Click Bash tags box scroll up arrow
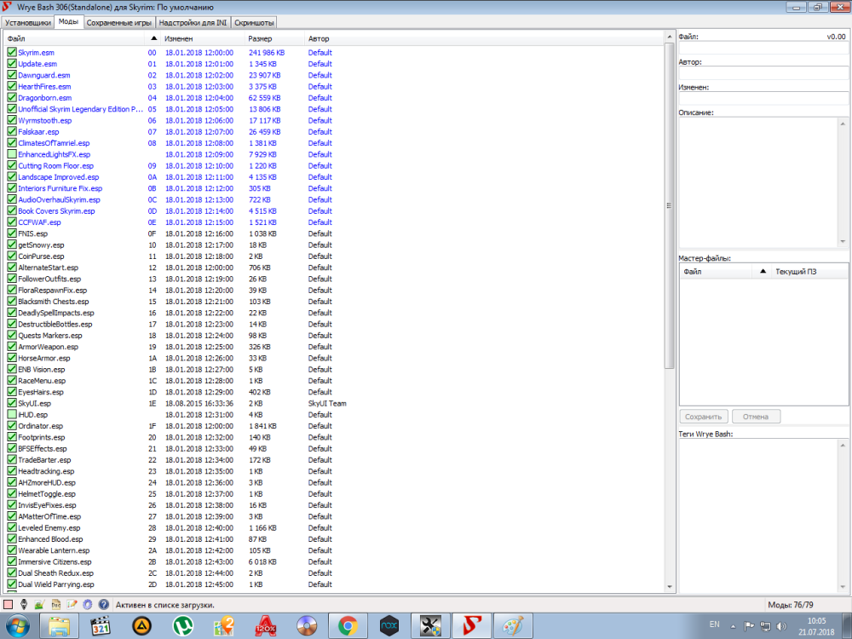 click(x=843, y=446)
